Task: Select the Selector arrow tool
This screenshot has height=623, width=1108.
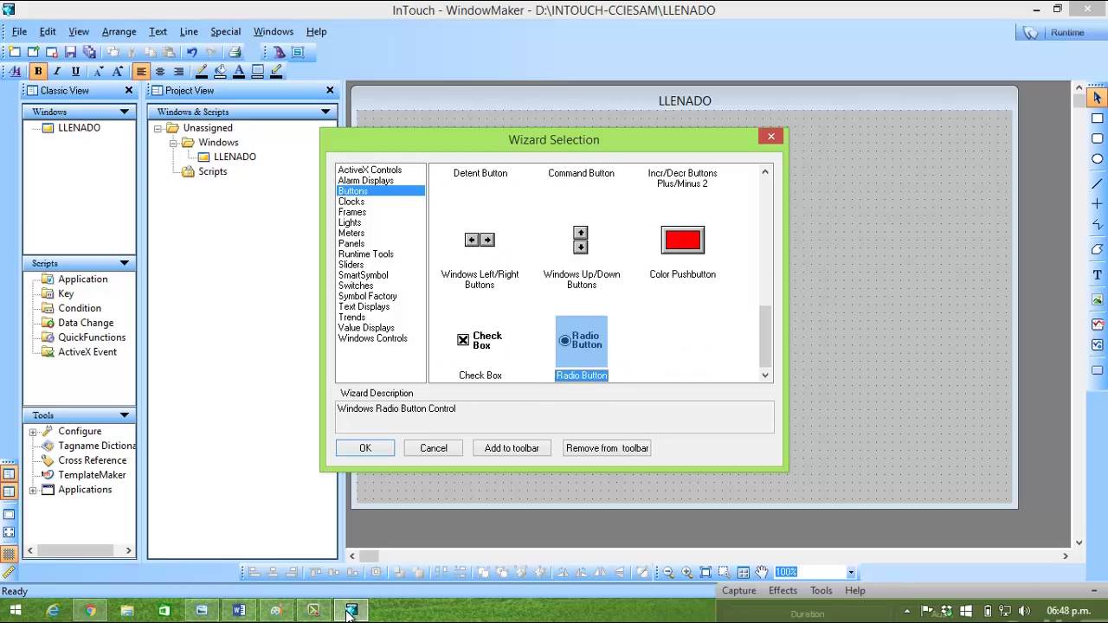Action: [1097, 98]
